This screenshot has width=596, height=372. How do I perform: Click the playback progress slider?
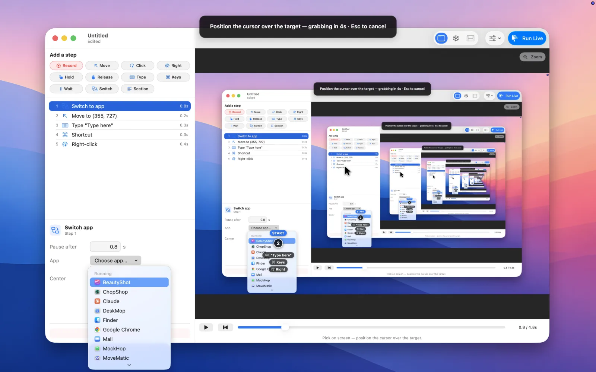point(371,327)
